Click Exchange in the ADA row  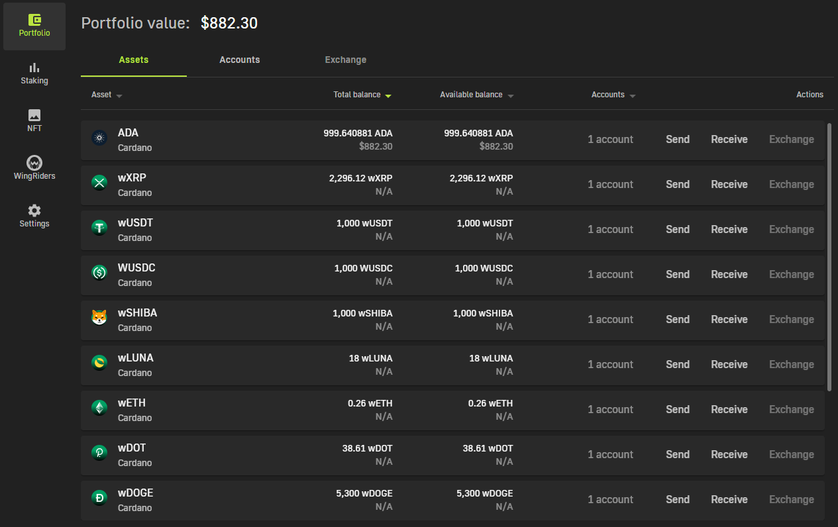point(792,139)
